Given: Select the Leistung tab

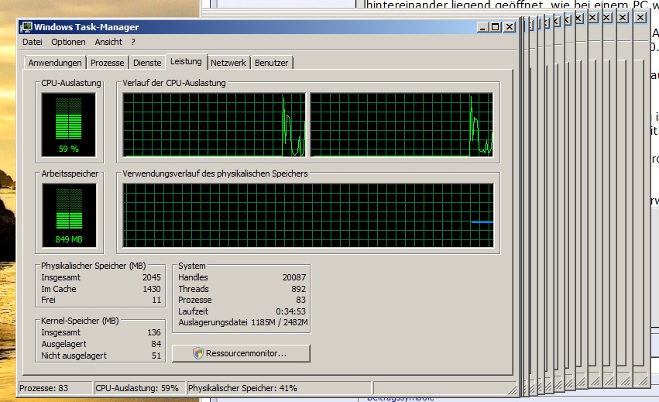Looking at the screenshot, I should point(186,61).
